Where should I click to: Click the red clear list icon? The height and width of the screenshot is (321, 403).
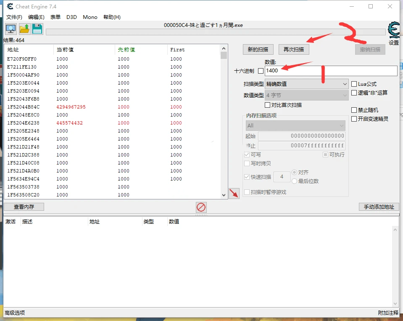[x=201, y=207]
